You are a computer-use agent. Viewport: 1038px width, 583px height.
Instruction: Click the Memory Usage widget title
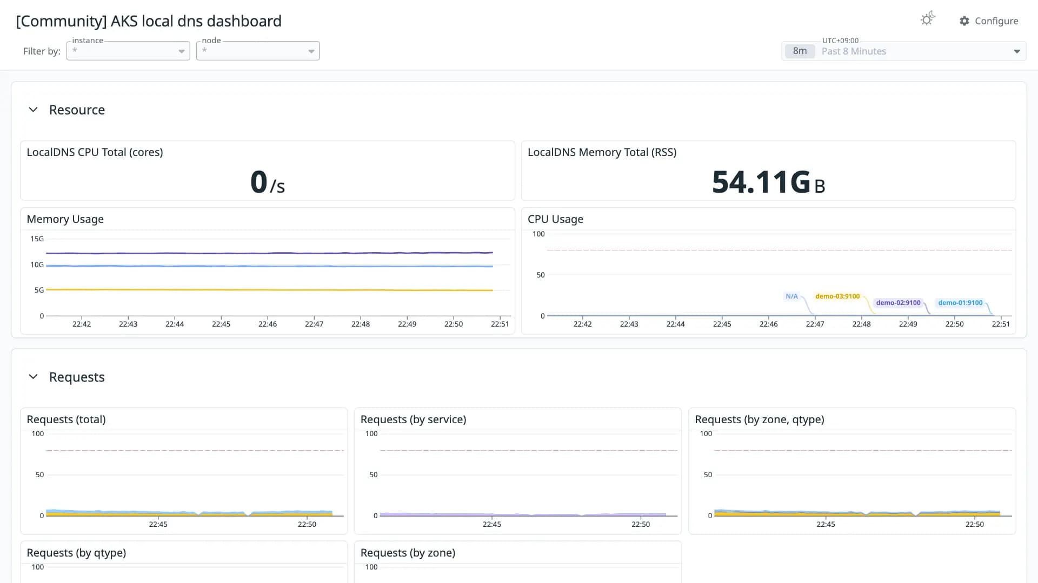(65, 219)
